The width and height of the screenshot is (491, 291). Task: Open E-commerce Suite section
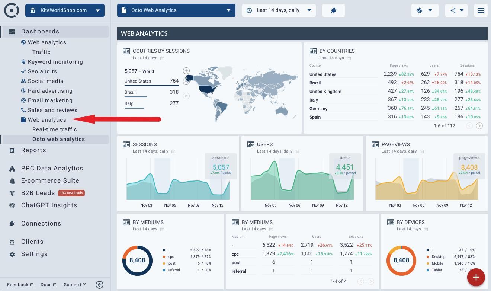pyautogui.click(x=50, y=181)
